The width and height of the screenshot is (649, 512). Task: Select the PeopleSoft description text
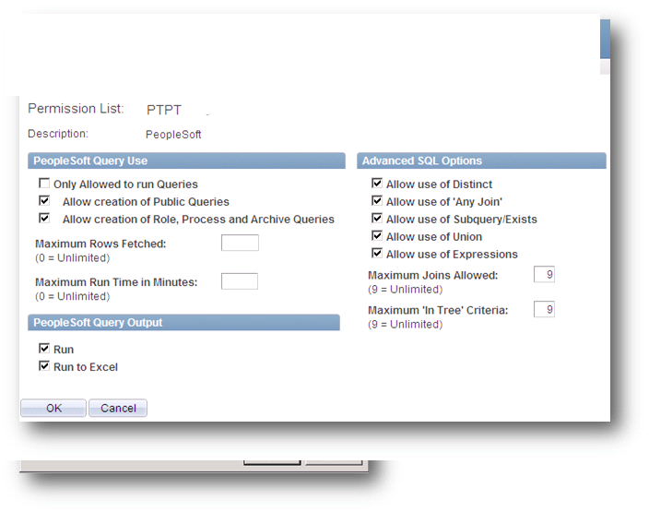point(173,135)
